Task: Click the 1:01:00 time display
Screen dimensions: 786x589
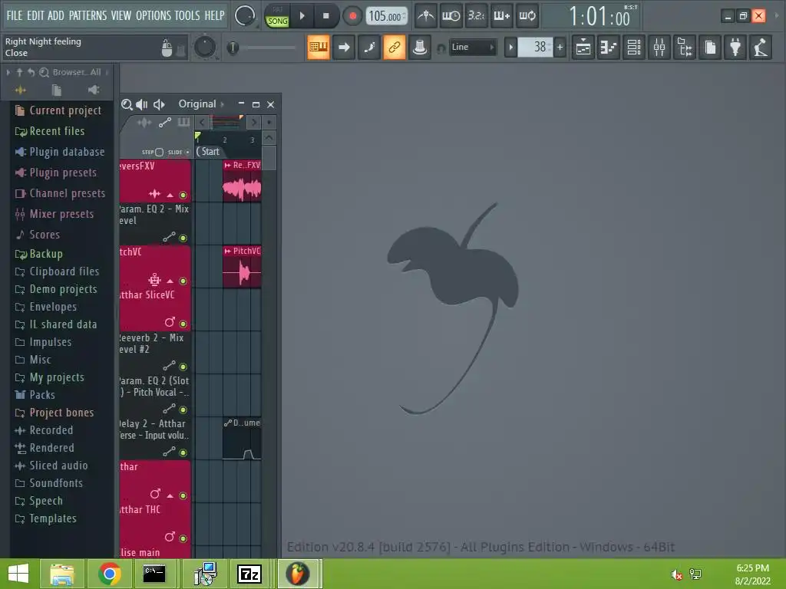Action: coord(599,17)
